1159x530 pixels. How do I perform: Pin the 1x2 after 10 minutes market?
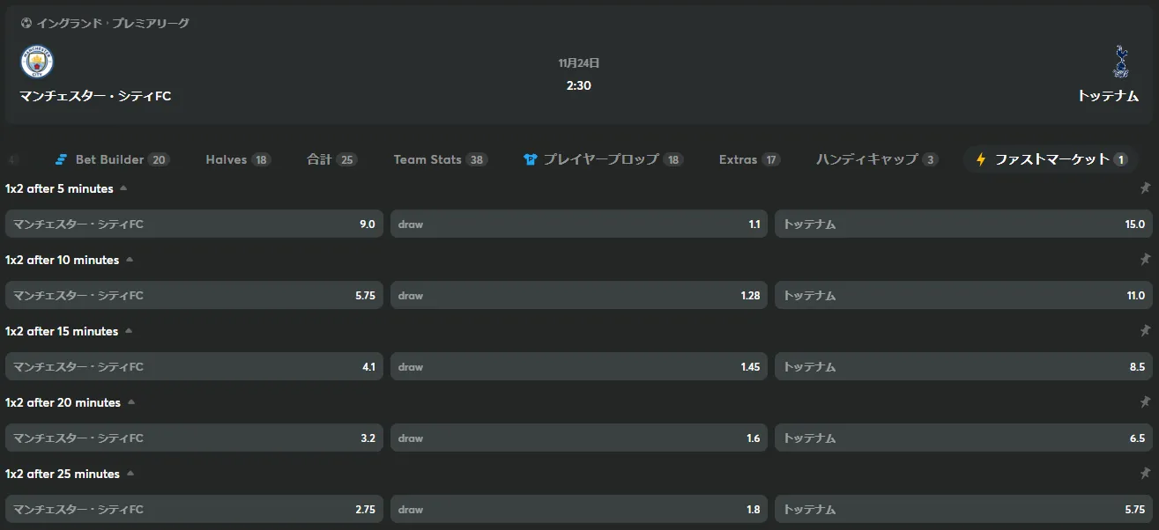click(x=1145, y=260)
